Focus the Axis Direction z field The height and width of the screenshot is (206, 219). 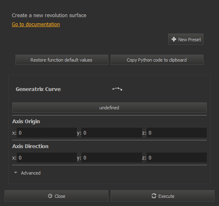pos(177,157)
